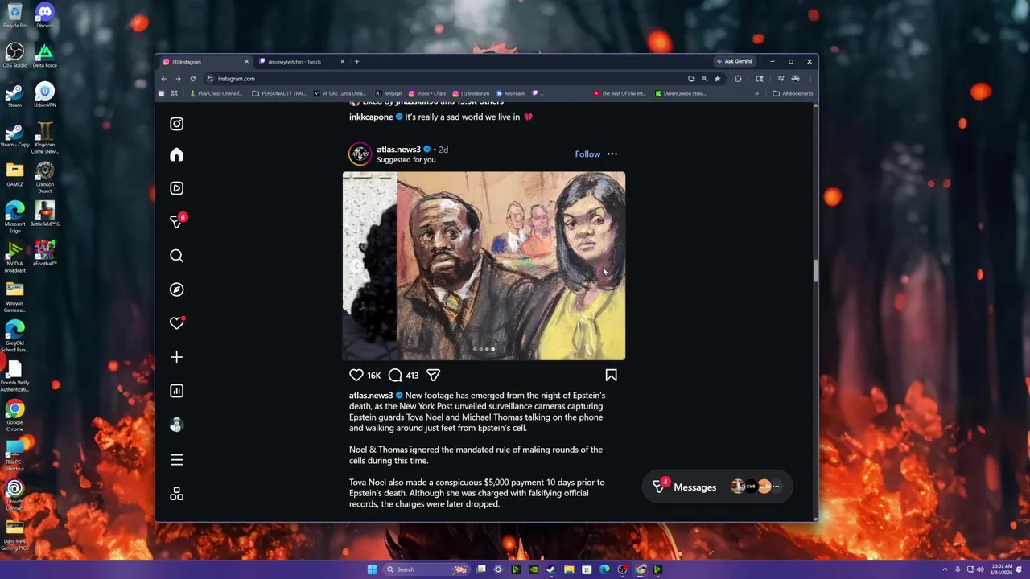Open the Meta apps grid icon in sidebar
1030x579 pixels.
tap(176, 494)
